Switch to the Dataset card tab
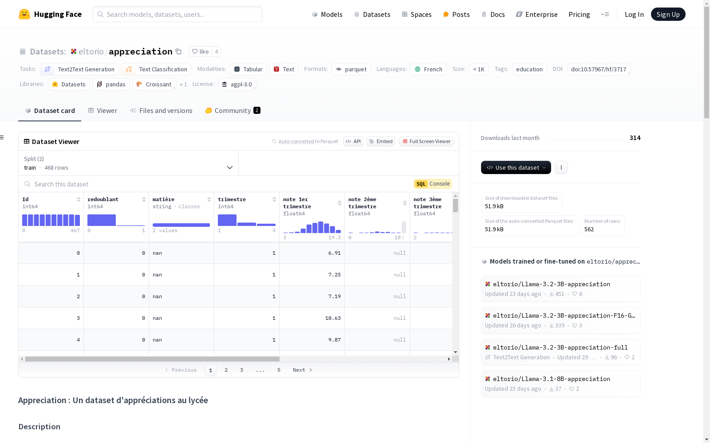The width and height of the screenshot is (710, 443). tap(50, 111)
